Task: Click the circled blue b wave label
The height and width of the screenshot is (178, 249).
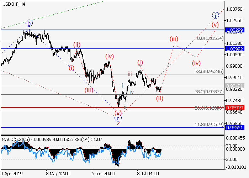Action: click(x=29, y=23)
